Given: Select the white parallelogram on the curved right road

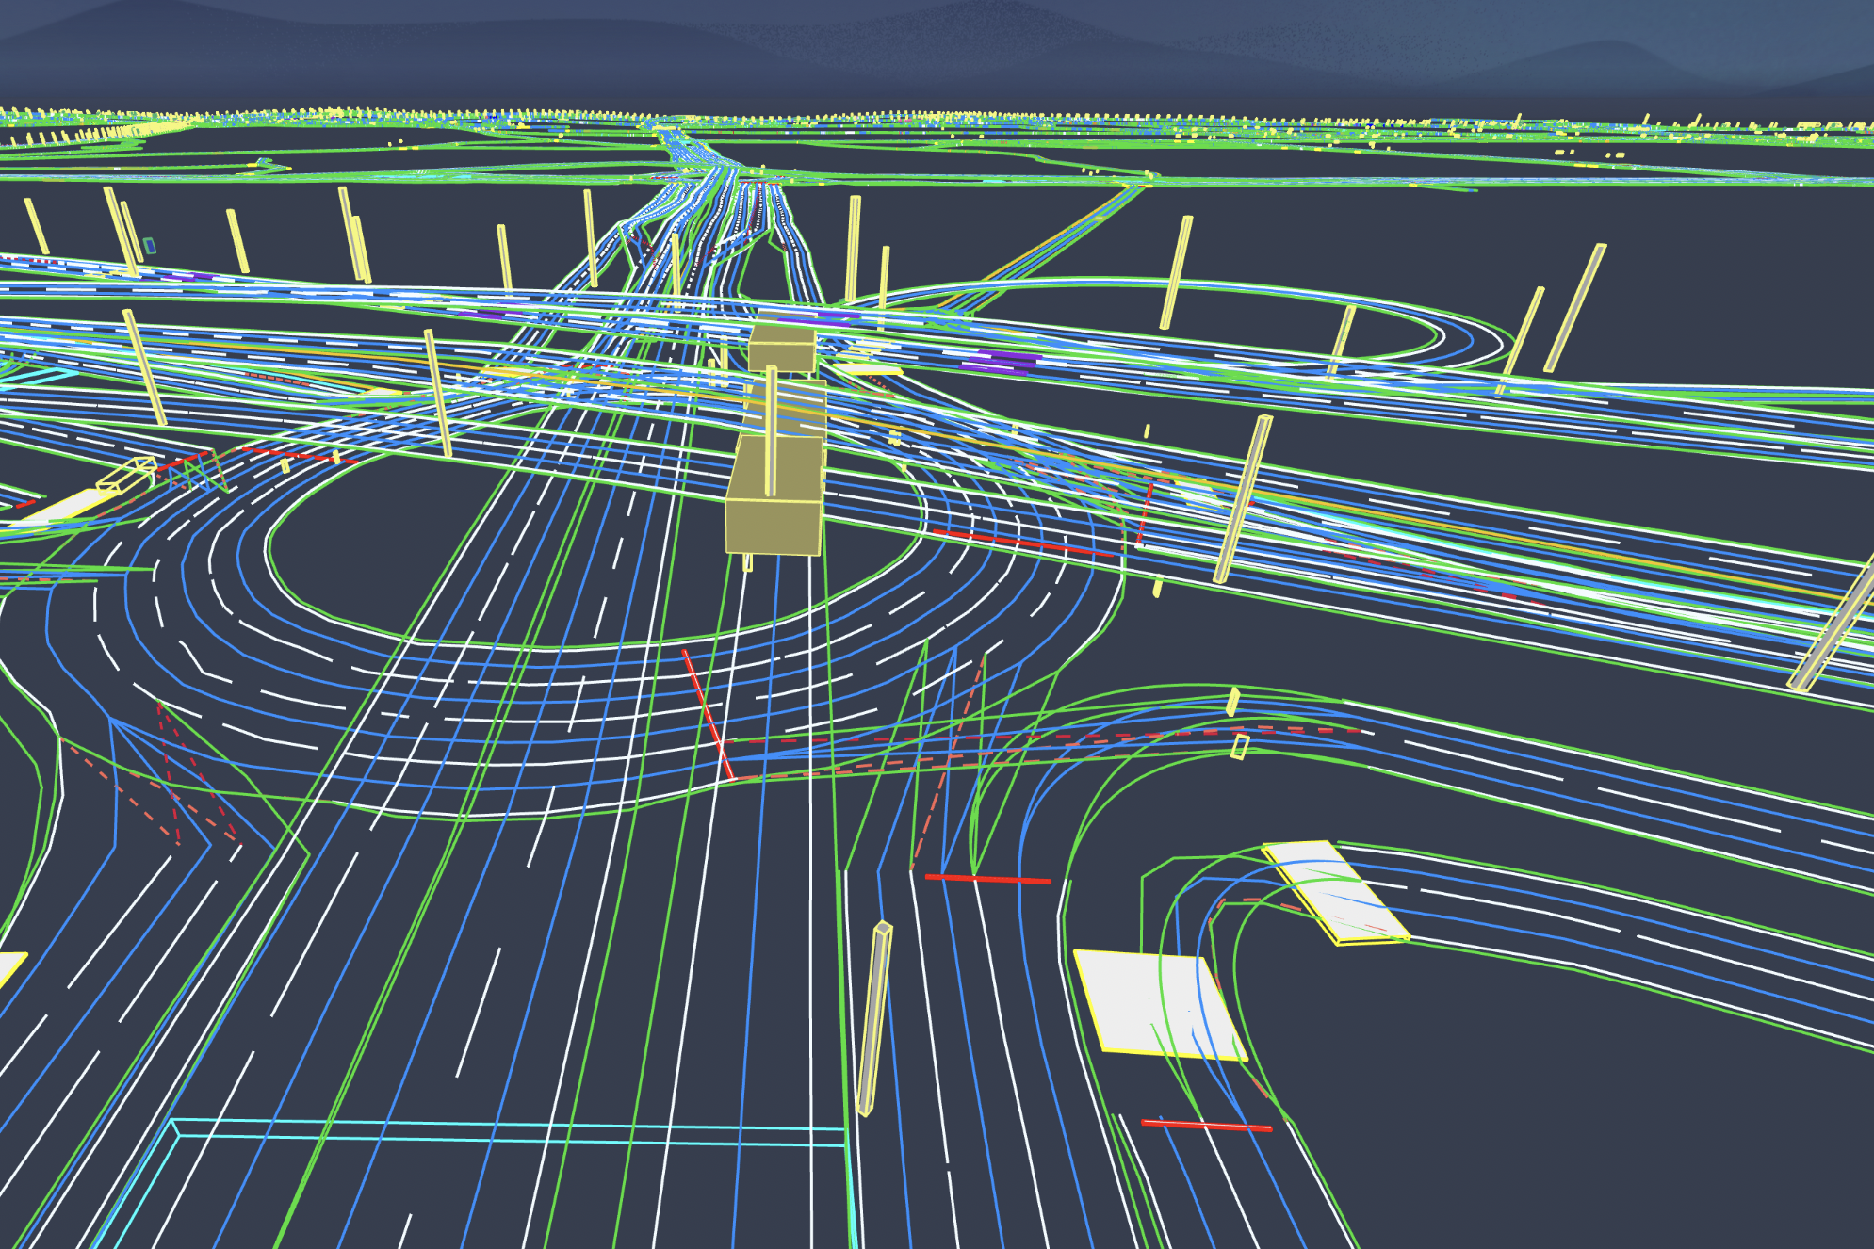Looking at the screenshot, I should coord(1335,892).
